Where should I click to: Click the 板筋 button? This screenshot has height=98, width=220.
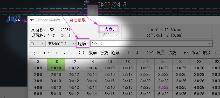pos(104,53)
